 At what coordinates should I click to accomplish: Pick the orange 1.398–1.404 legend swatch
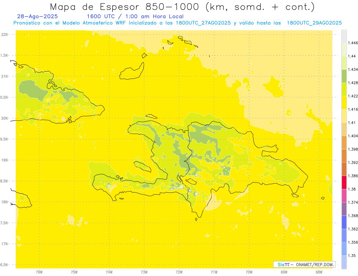coord(344,143)
